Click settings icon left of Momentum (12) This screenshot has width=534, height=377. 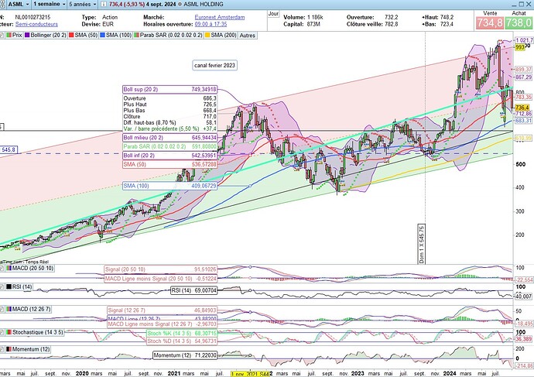pos(2,349)
